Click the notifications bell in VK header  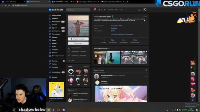(x=94, y=10)
